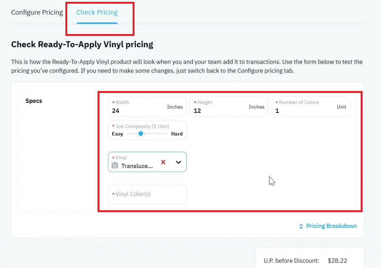Switch to the Configure Pricing tab
Screen dimensions: 381x268
point(37,13)
